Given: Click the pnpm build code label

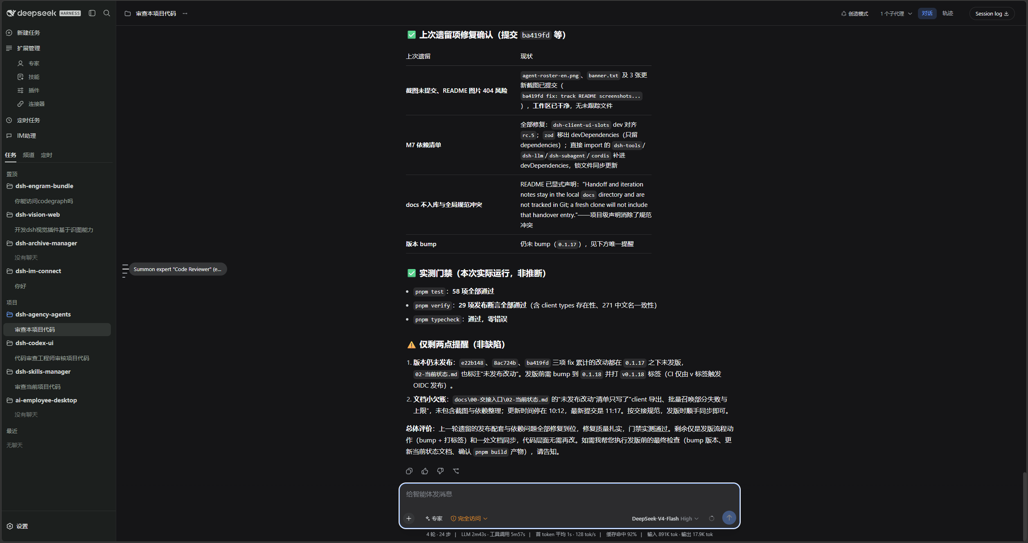Looking at the screenshot, I should tap(491, 452).
